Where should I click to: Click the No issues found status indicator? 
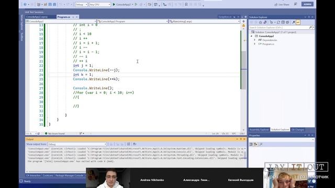pyautogui.click(x=54, y=134)
